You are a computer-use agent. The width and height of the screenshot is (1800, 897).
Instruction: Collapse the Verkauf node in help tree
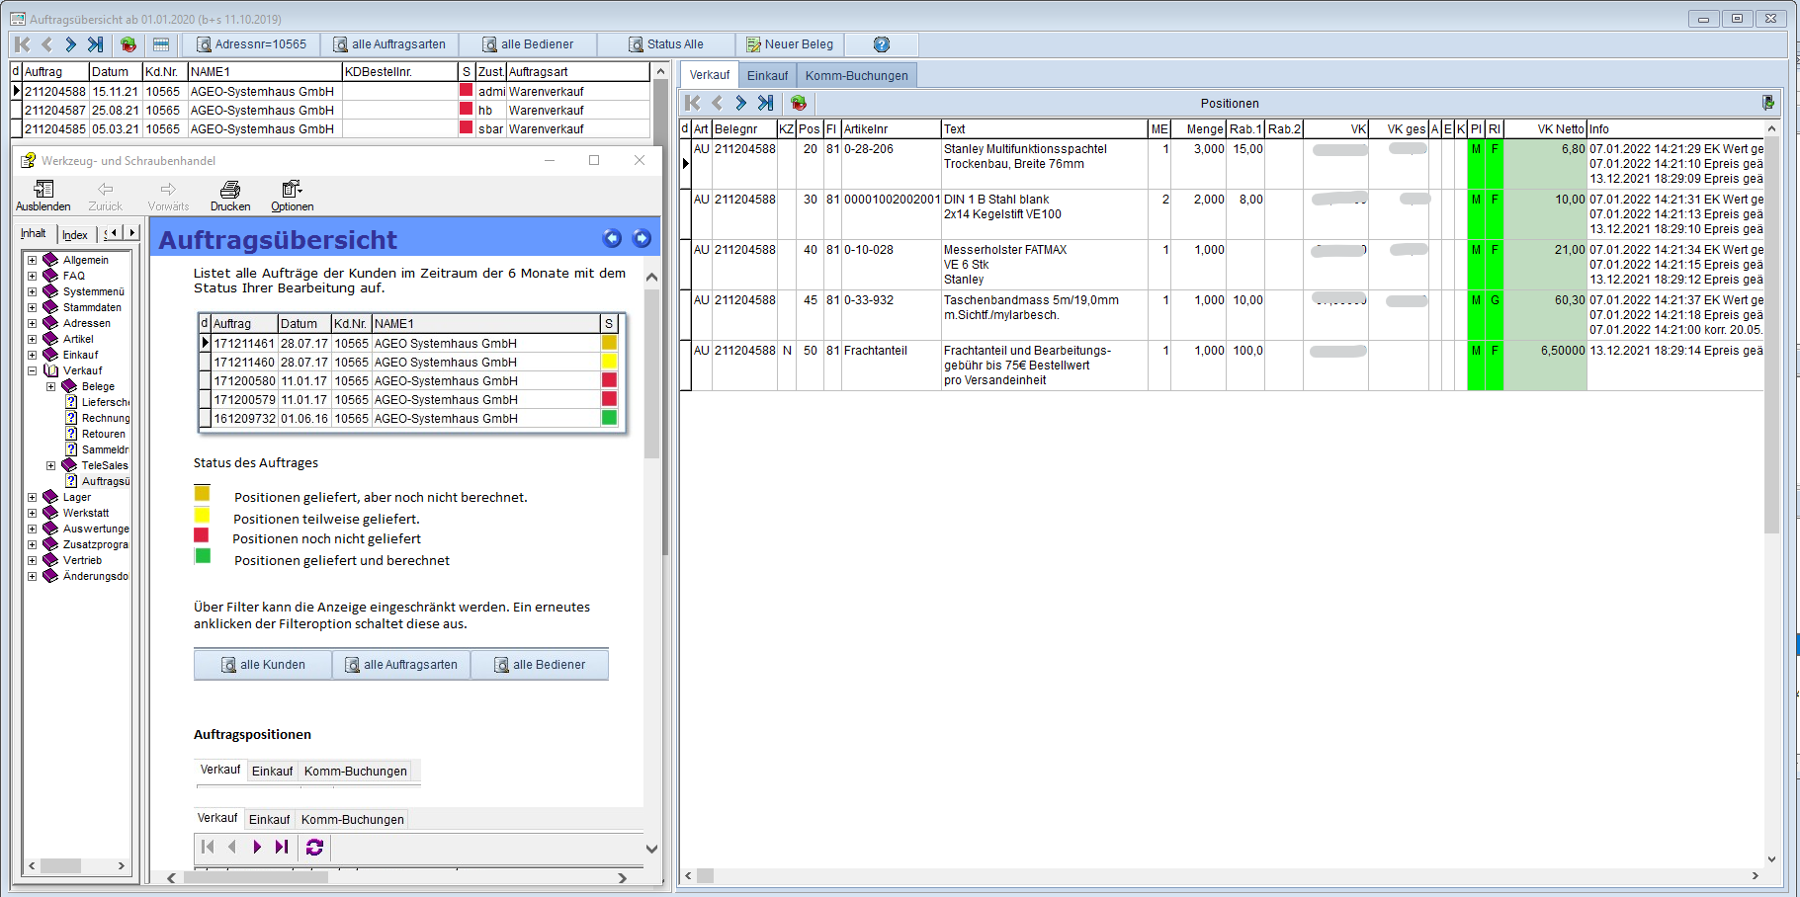[x=32, y=371]
